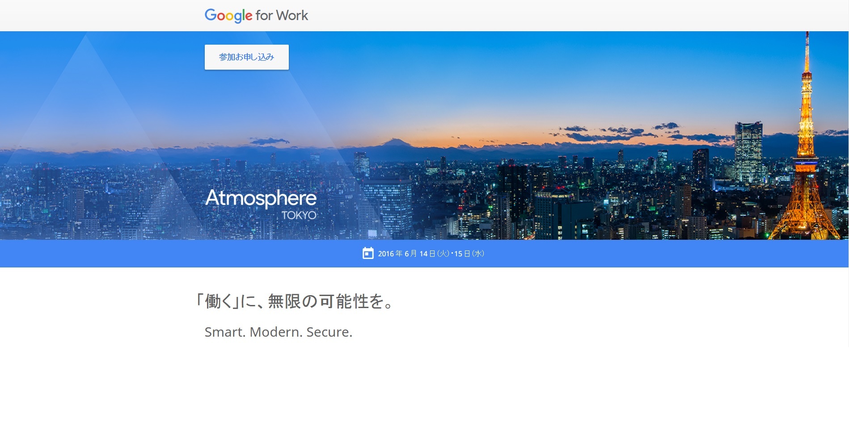Image resolution: width=849 pixels, height=434 pixels.
Task: Click the 参加お申し込み registration button
Action: tap(247, 57)
